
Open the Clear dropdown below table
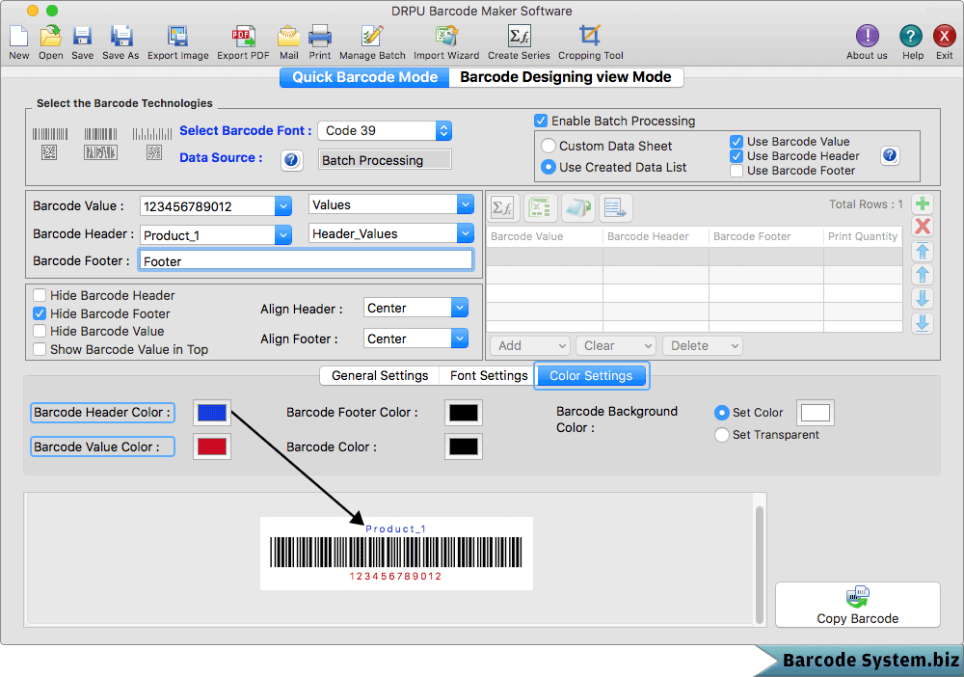616,345
